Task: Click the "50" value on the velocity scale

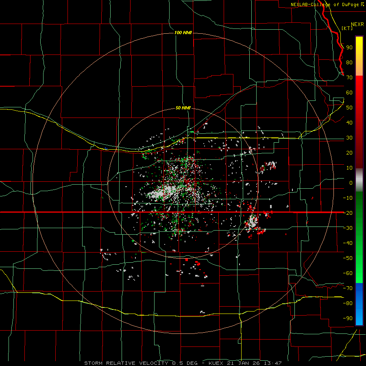Action: point(349,108)
